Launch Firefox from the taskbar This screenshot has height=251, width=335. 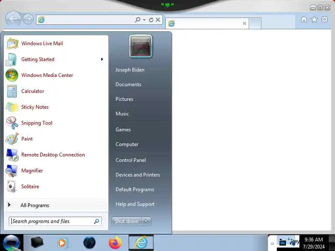click(115, 243)
